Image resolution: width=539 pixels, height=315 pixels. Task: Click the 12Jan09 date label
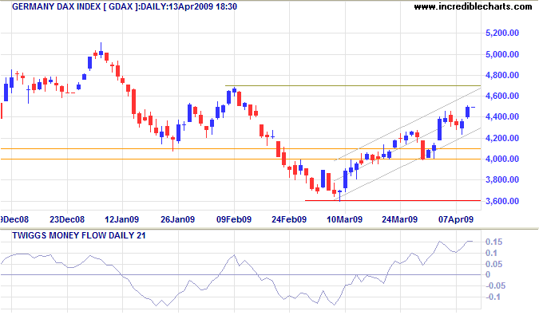(x=121, y=219)
